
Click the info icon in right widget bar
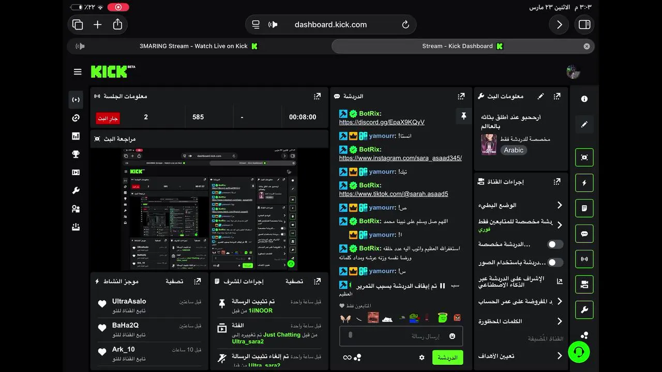[x=584, y=99]
